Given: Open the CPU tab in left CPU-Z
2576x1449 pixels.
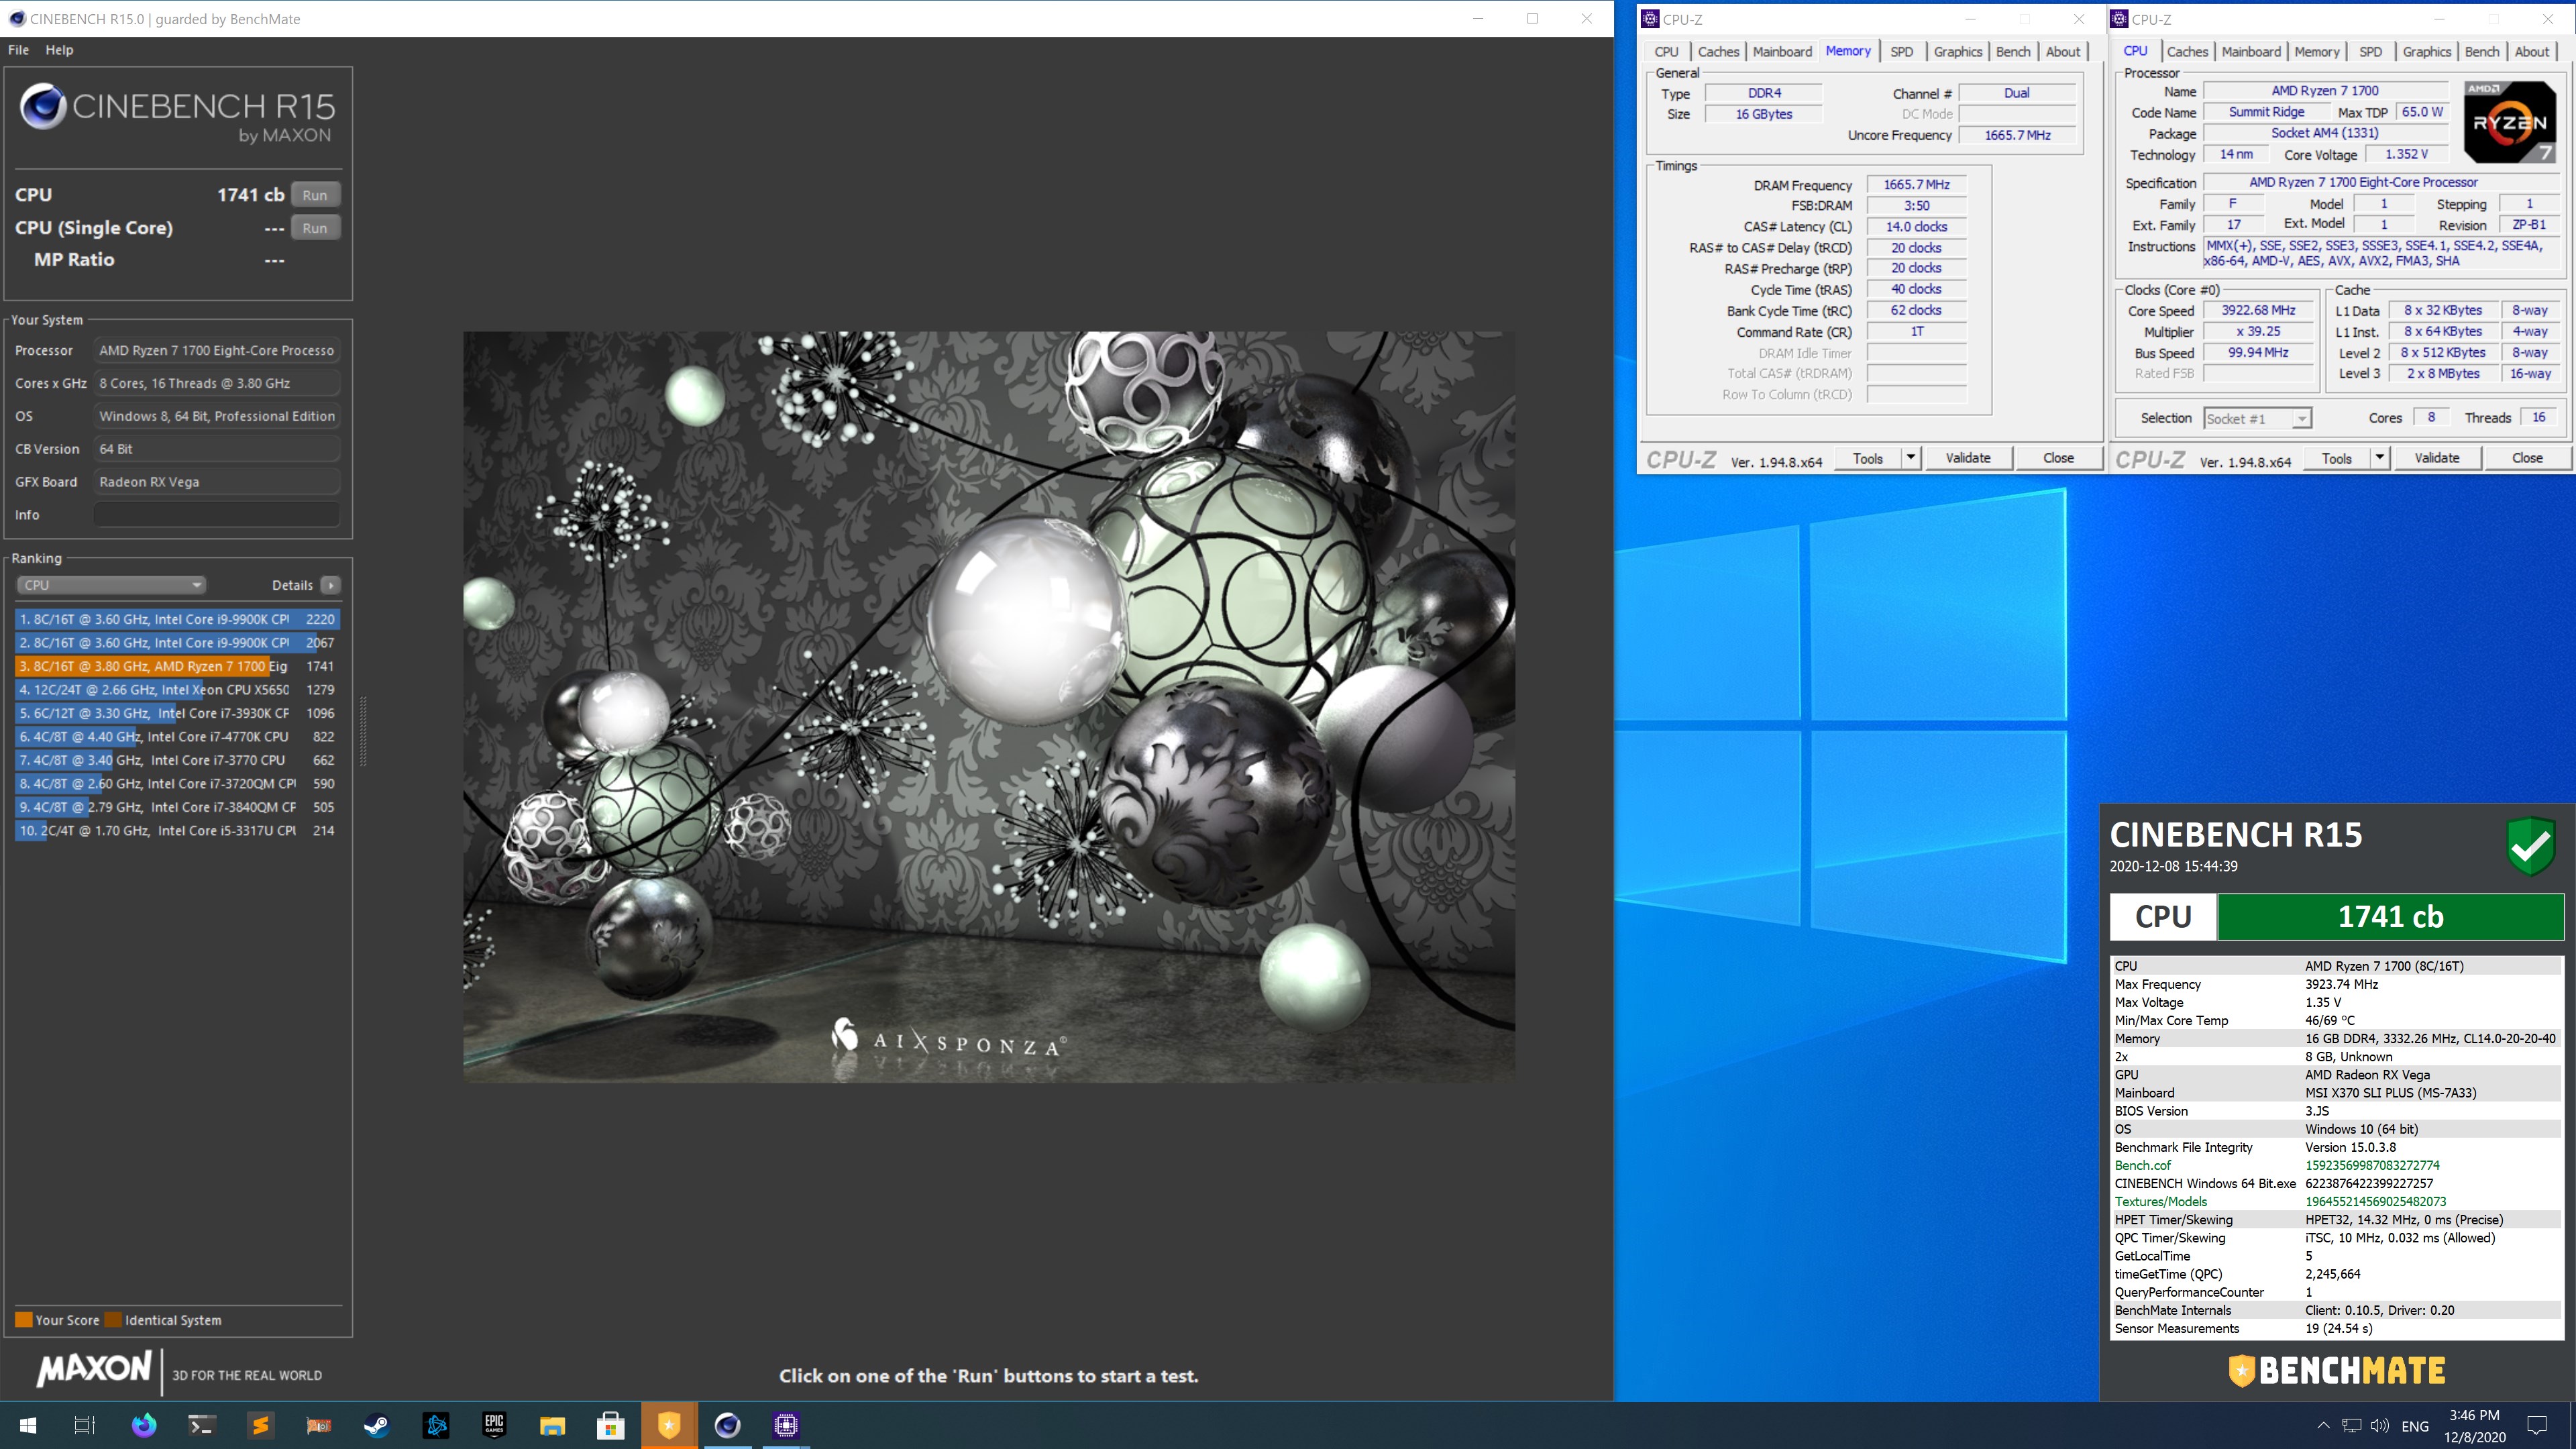Looking at the screenshot, I should pyautogui.click(x=1666, y=52).
